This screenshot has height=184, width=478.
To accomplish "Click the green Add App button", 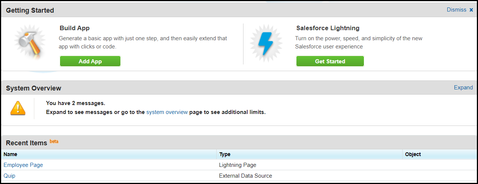I will point(90,61).
